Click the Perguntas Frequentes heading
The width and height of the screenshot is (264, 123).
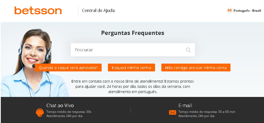click(133, 33)
